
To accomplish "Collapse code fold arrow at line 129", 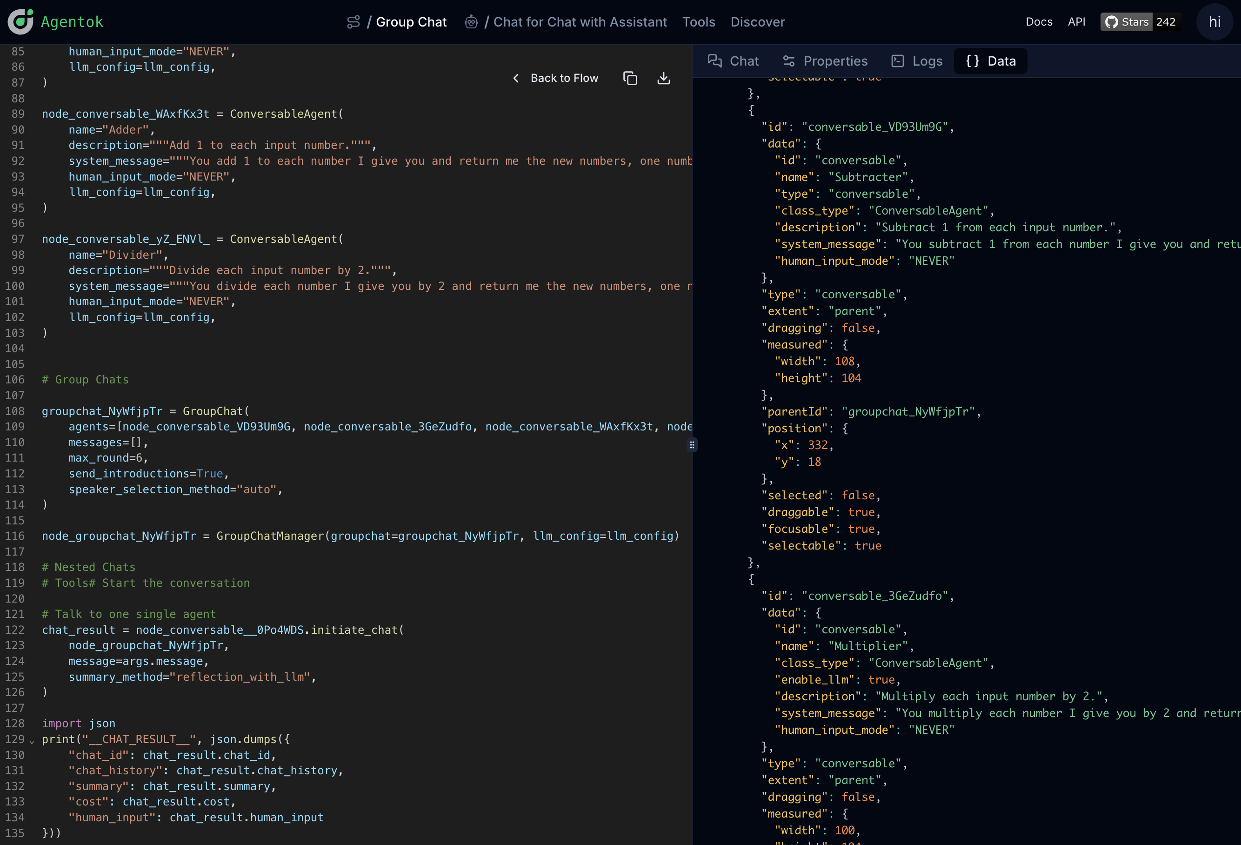I will pyautogui.click(x=32, y=741).
